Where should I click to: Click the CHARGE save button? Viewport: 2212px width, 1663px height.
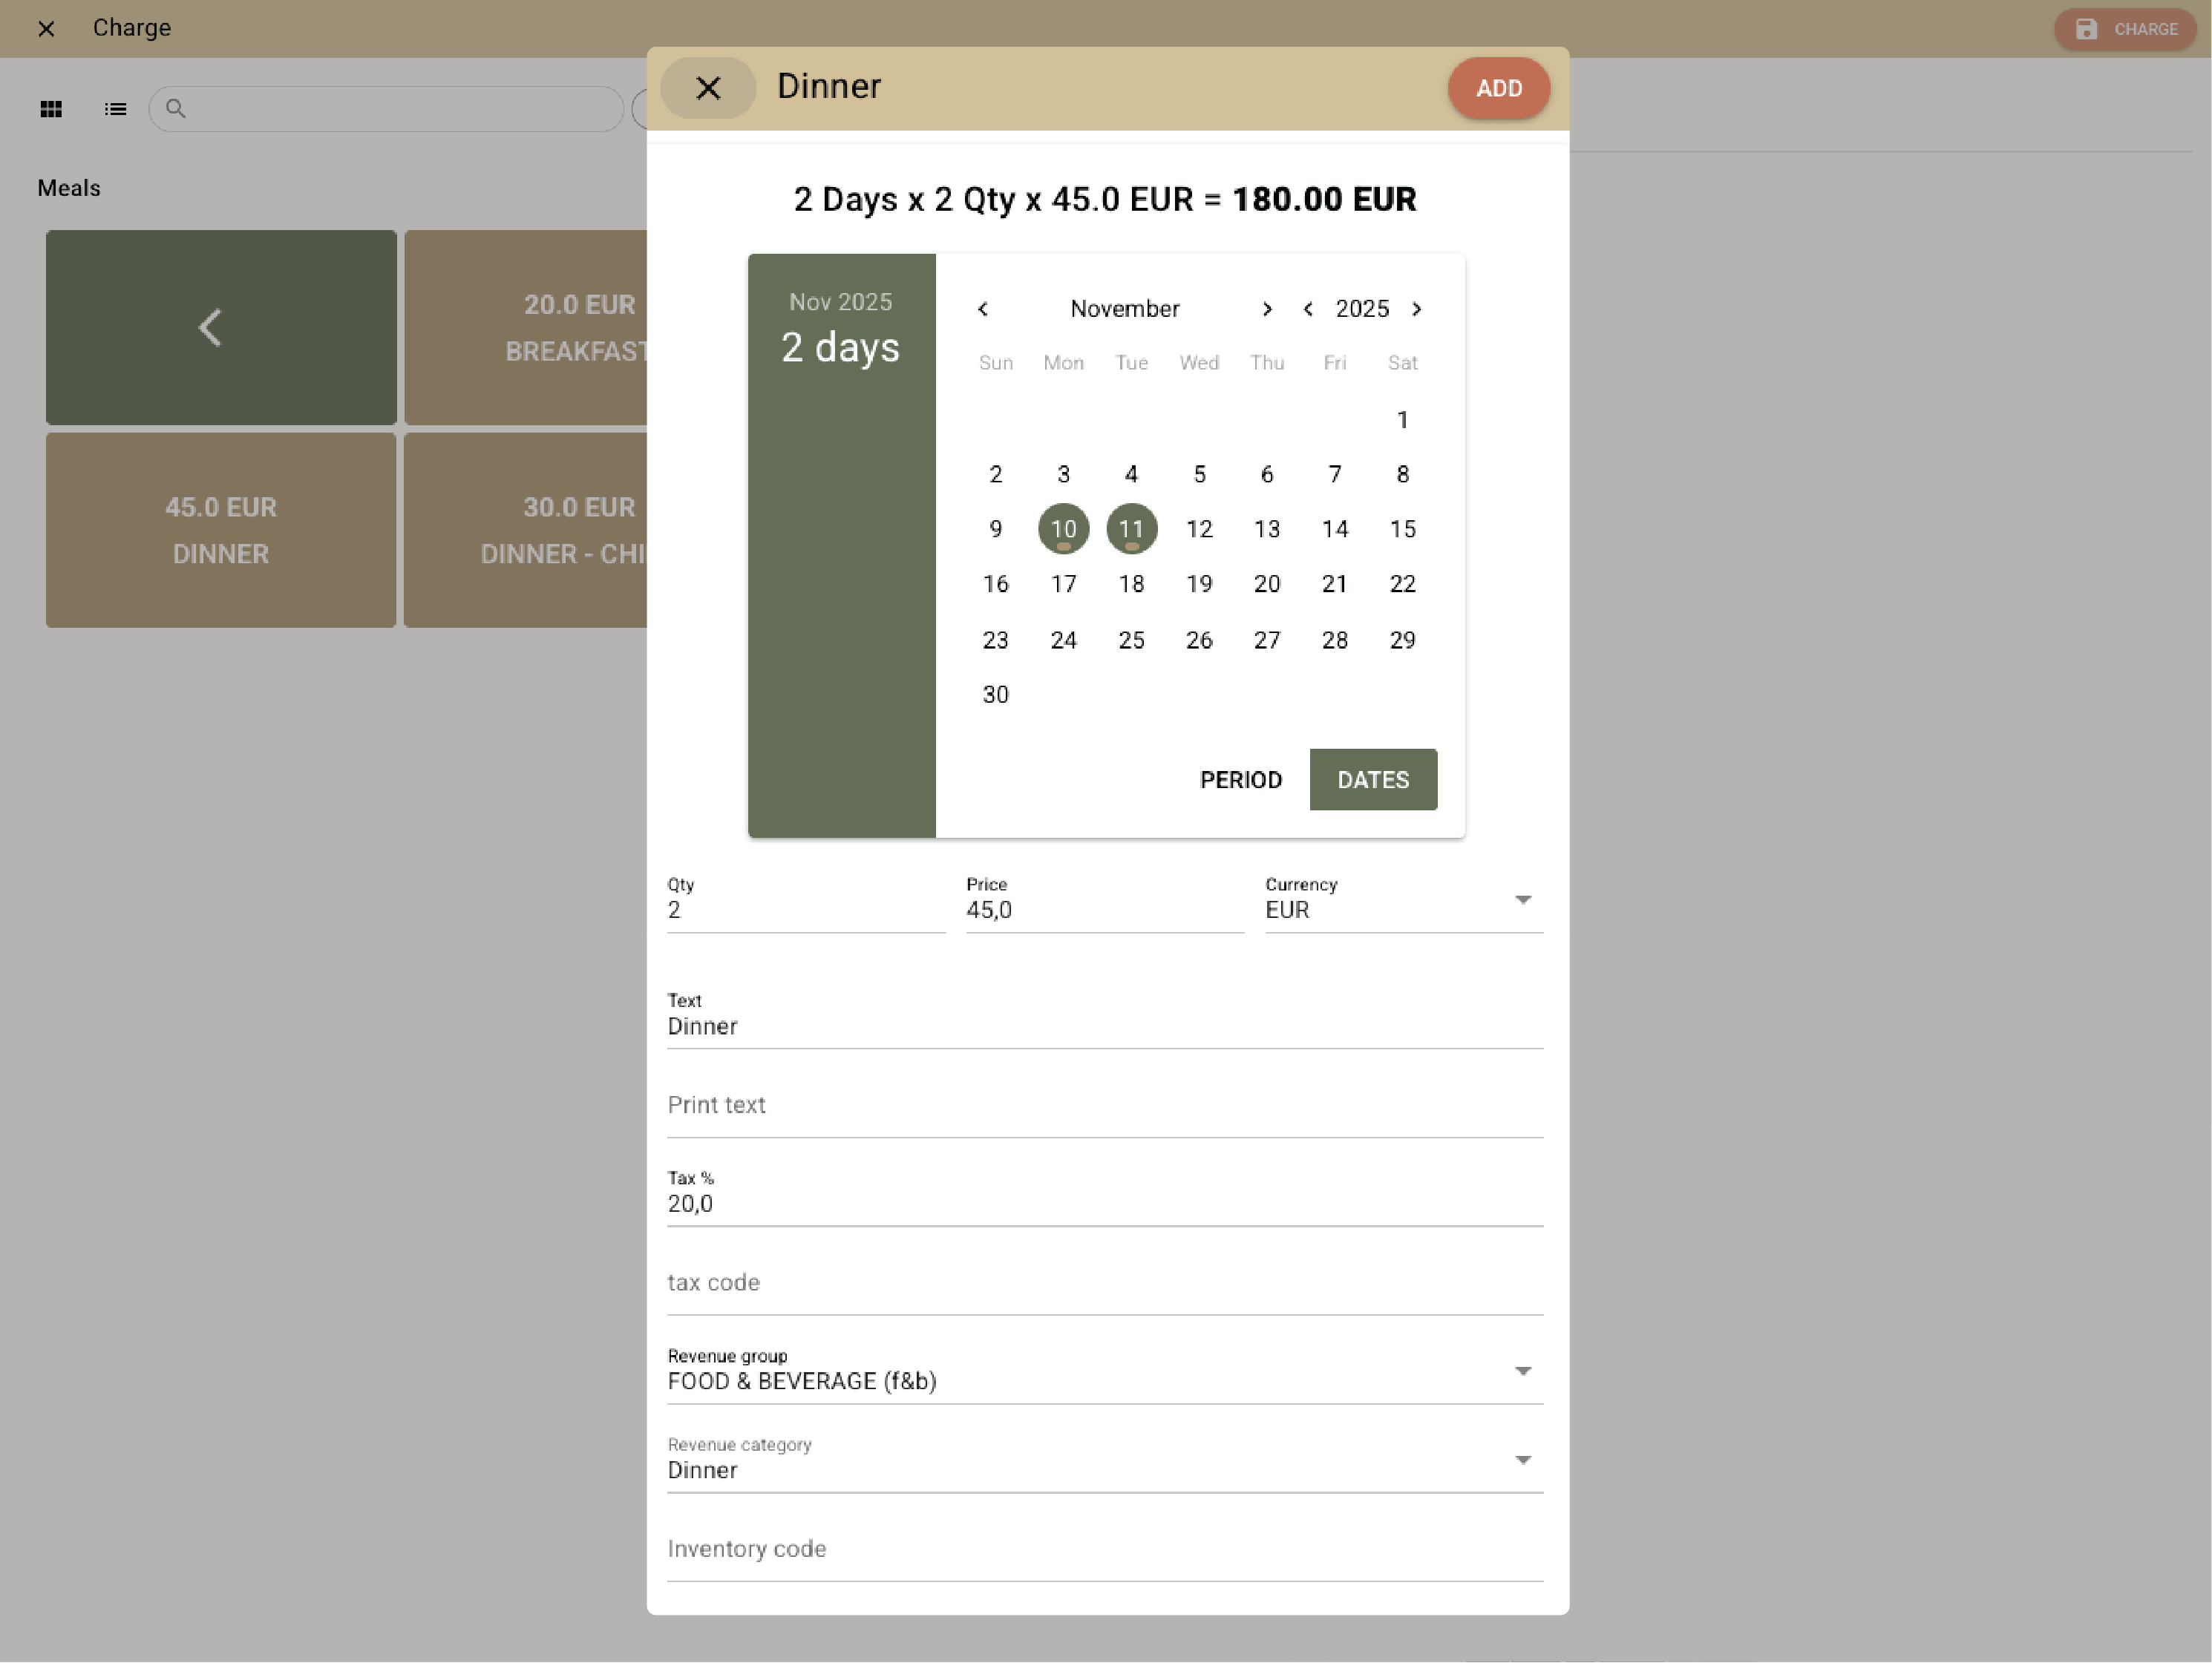point(2125,29)
